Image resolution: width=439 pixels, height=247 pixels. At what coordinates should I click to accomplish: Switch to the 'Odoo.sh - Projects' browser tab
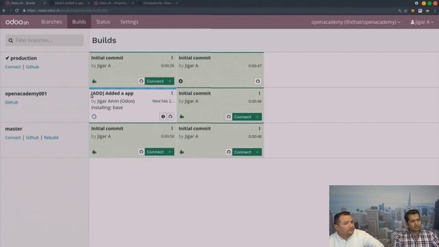coord(113,3)
